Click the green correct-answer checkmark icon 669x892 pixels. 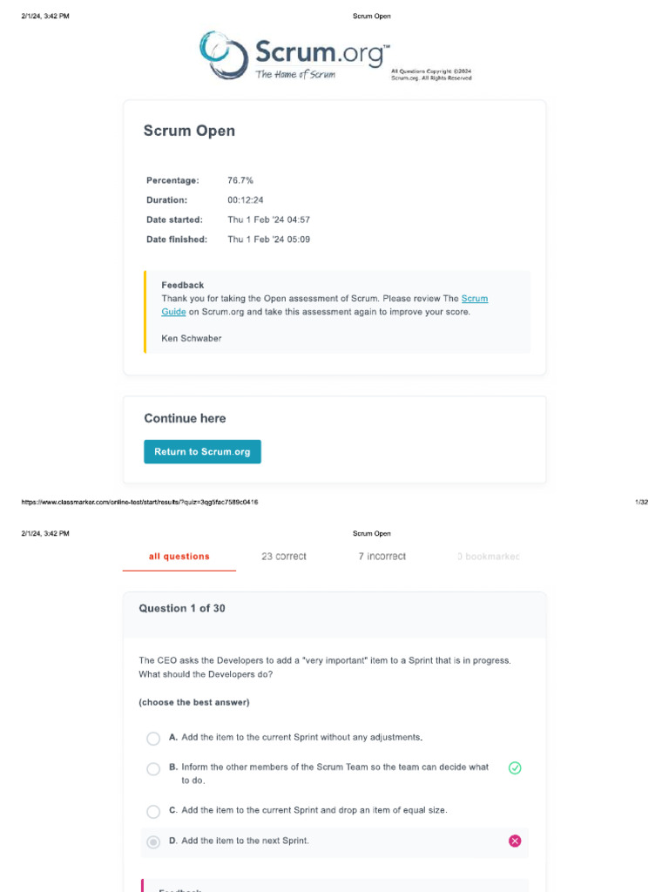(x=515, y=768)
